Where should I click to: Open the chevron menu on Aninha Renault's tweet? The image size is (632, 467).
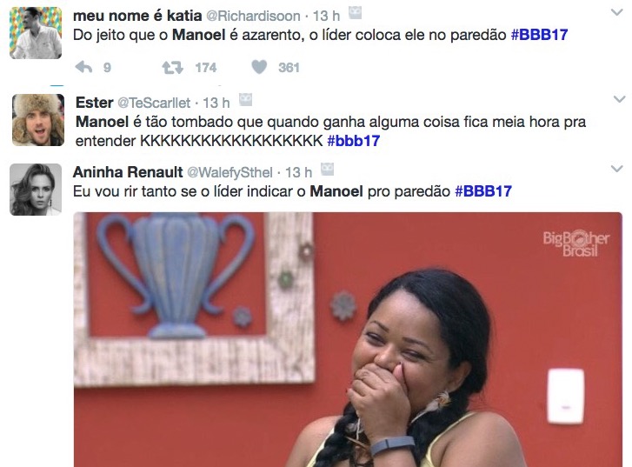tap(617, 169)
